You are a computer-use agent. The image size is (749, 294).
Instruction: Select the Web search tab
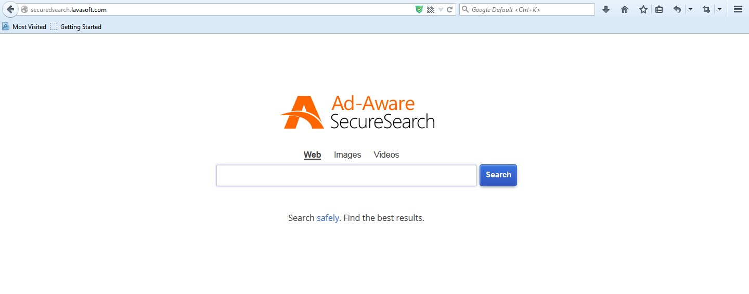pos(313,155)
